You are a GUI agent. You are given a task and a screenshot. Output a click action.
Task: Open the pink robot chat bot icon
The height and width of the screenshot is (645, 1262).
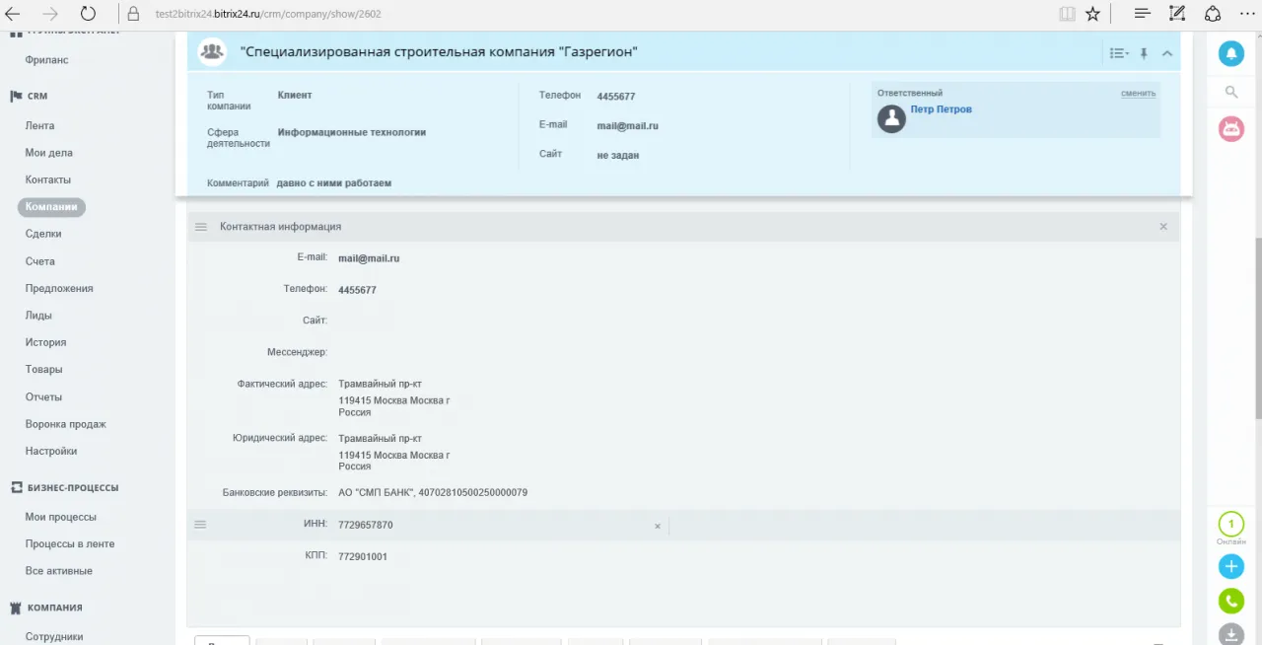(x=1230, y=128)
